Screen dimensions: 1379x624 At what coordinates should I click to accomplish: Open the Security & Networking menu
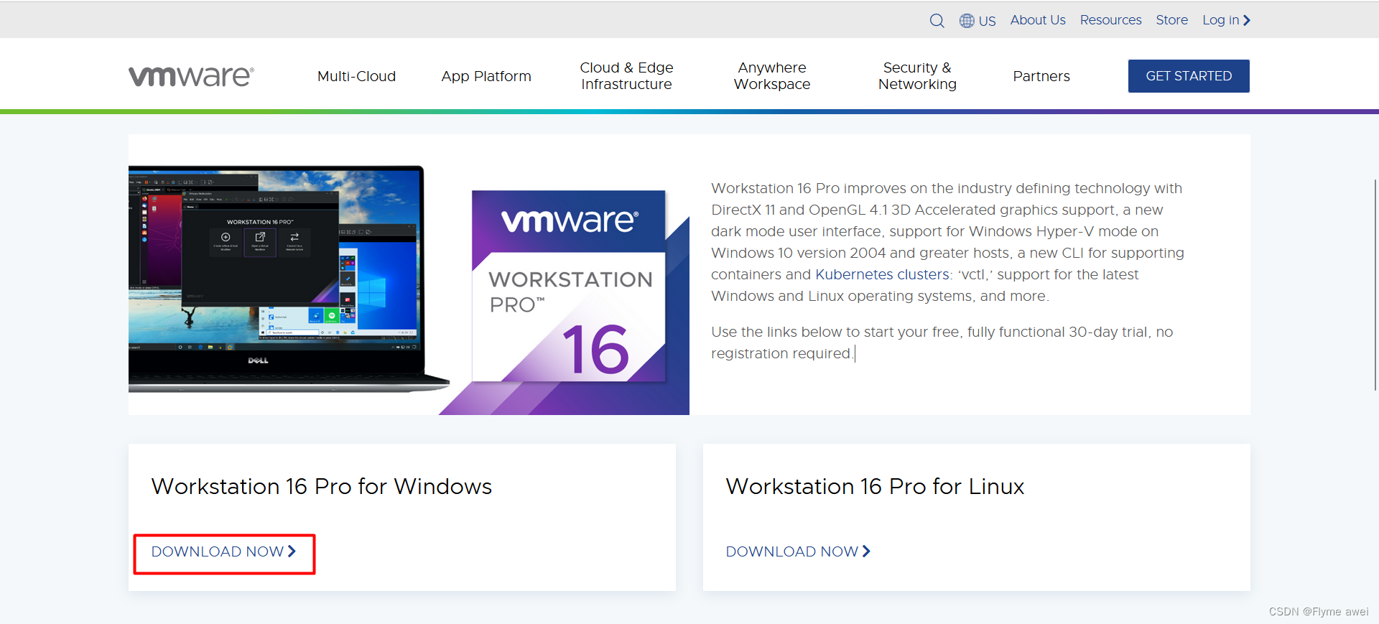tap(917, 76)
